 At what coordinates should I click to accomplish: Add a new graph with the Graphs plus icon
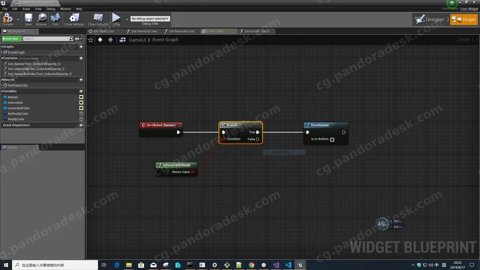(x=81, y=46)
